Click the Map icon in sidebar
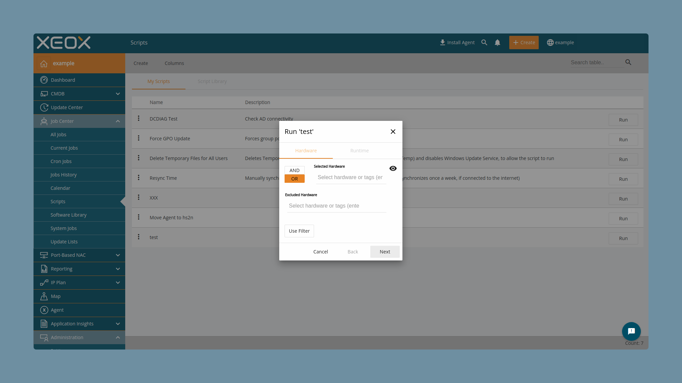 click(x=44, y=296)
